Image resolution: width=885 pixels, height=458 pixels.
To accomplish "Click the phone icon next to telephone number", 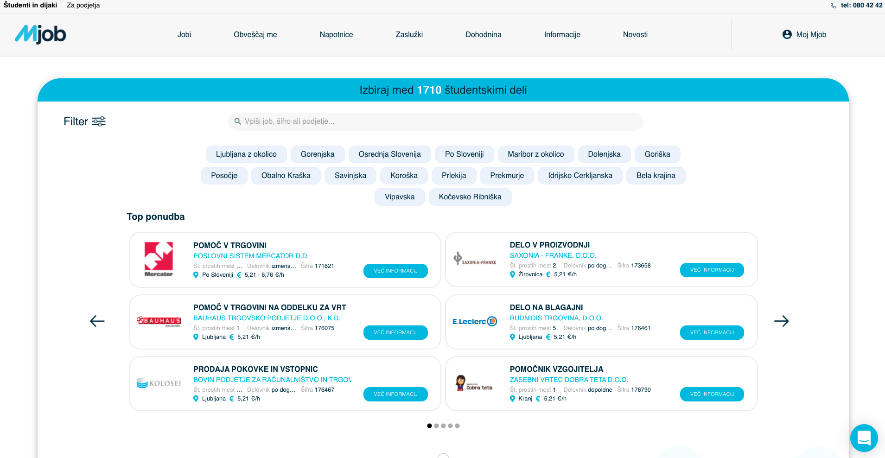I will [834, 6].
